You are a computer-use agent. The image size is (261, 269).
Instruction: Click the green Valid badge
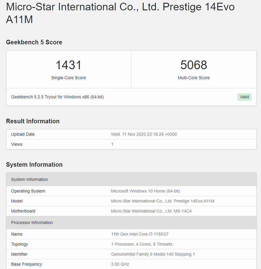244,97
